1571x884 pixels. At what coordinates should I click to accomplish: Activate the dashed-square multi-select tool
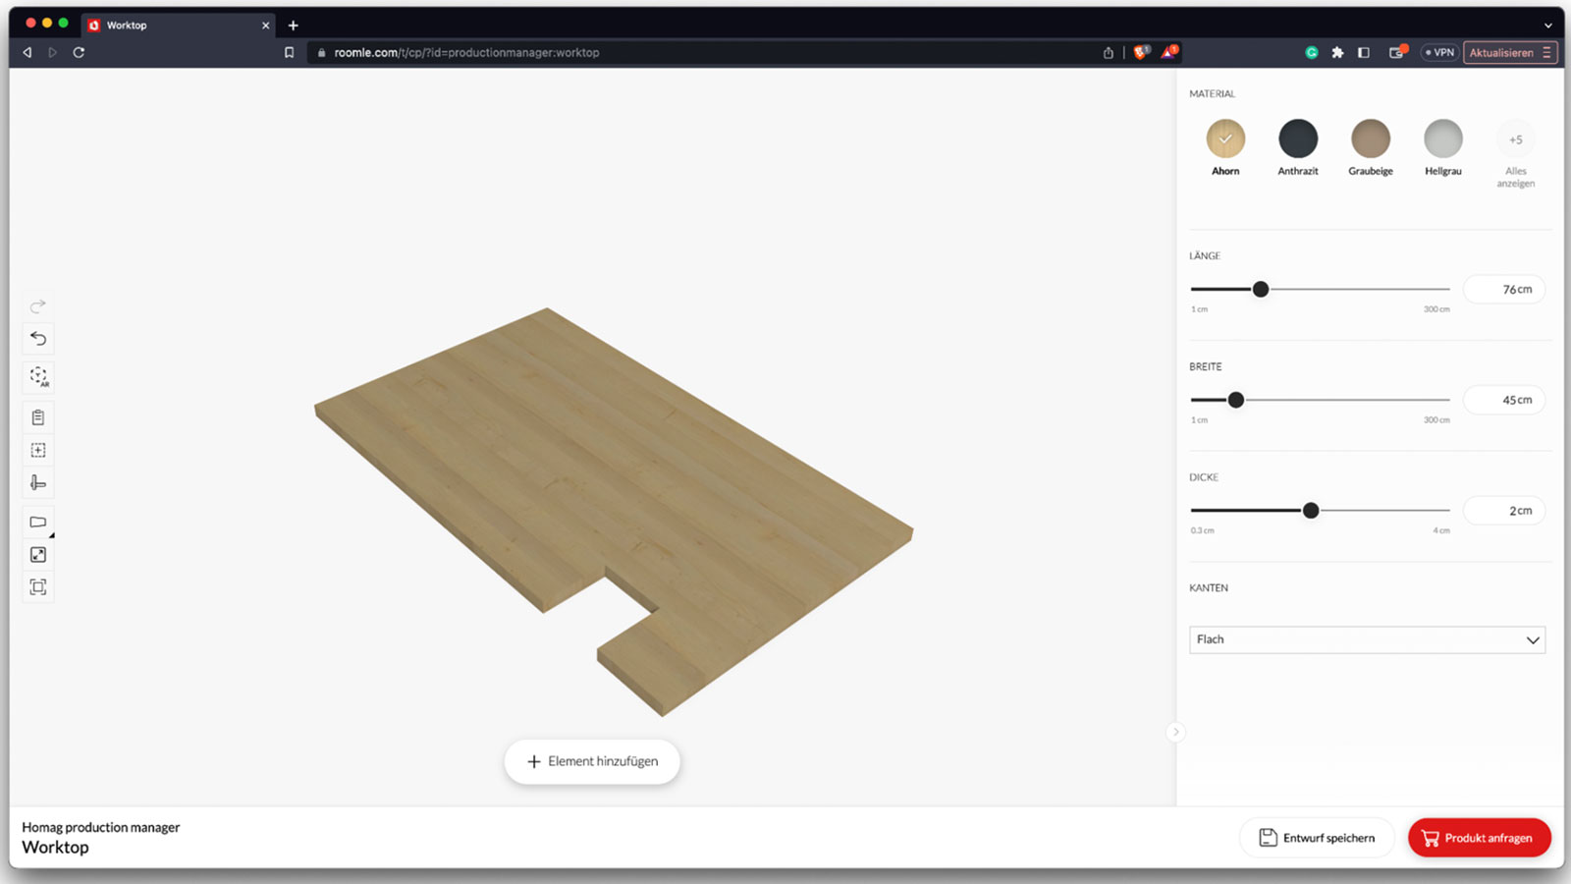[x=38, y=450]
